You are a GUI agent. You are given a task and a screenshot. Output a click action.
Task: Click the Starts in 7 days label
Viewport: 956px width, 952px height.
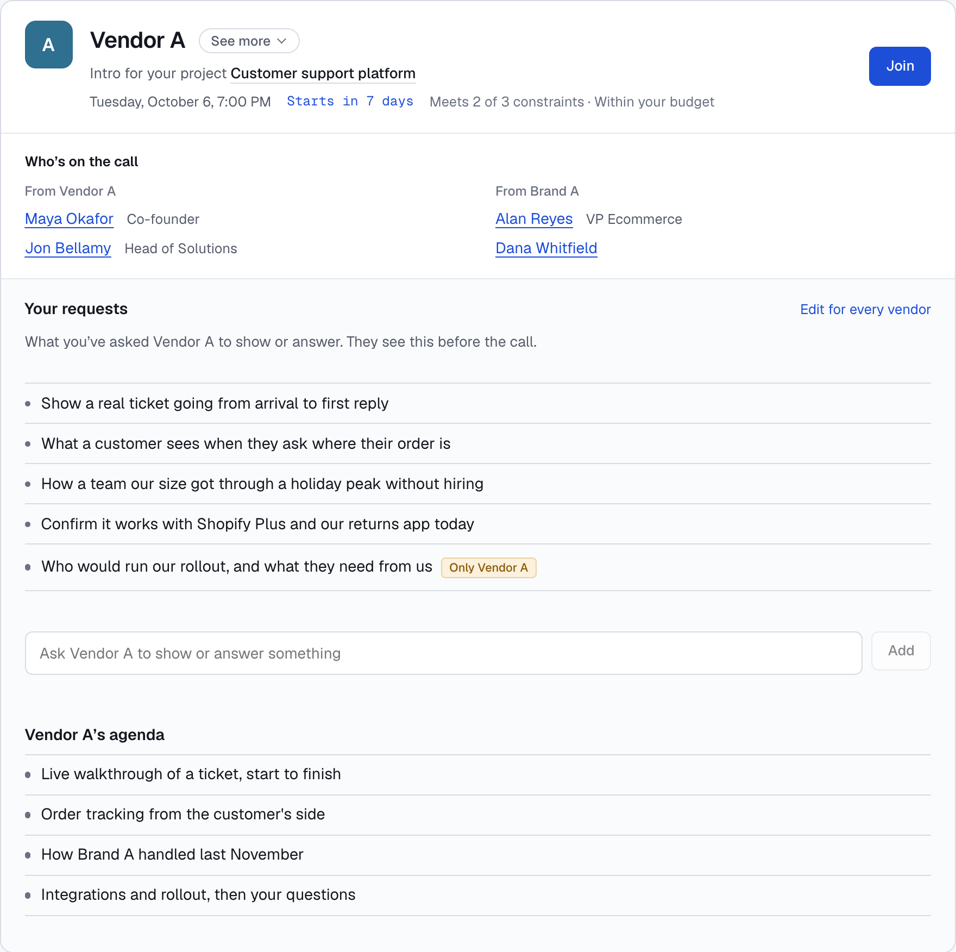tap(350, 102)
